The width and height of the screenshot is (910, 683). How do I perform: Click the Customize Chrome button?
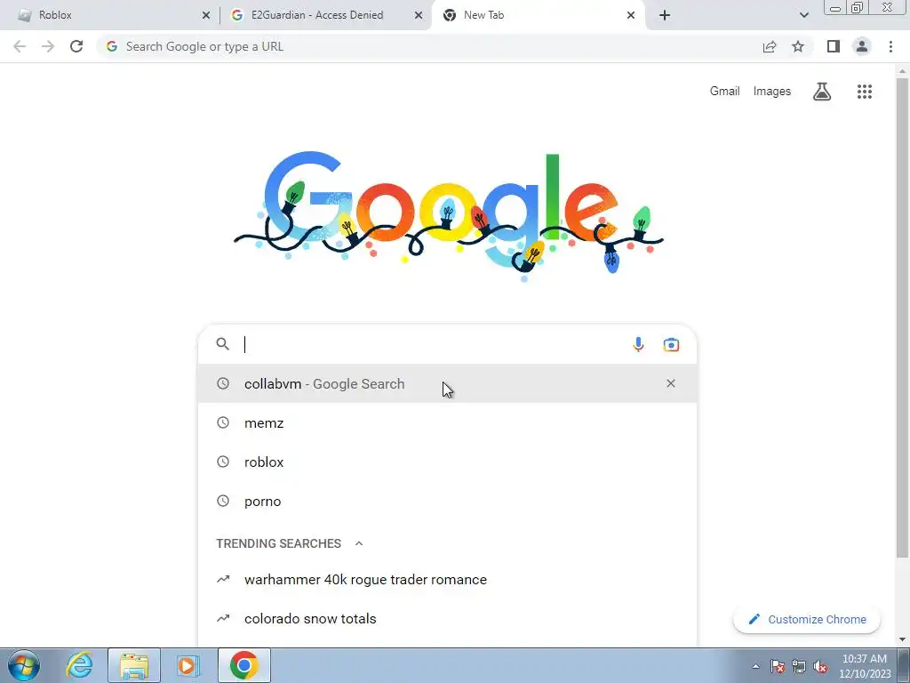(x=807, y=620)
